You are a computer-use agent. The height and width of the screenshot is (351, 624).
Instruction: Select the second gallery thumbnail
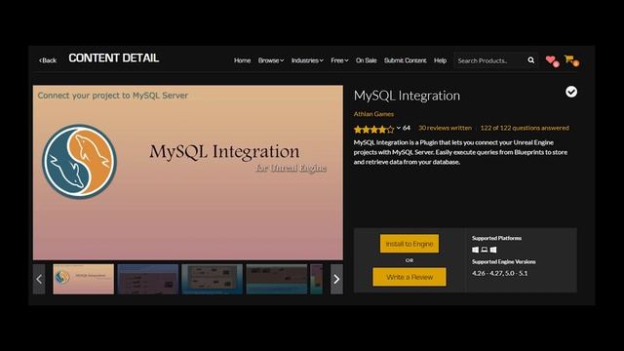(x=147, y=279)
